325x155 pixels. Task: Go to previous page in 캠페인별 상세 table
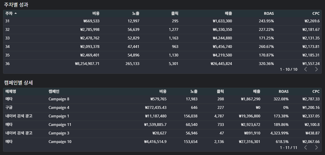point(306,147)
